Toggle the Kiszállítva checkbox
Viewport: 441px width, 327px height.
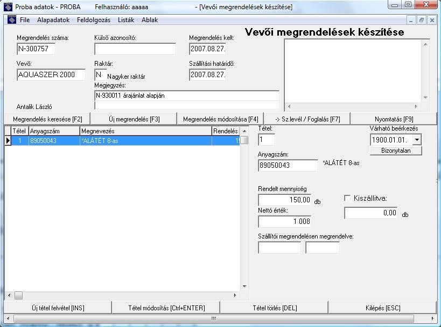347,198
